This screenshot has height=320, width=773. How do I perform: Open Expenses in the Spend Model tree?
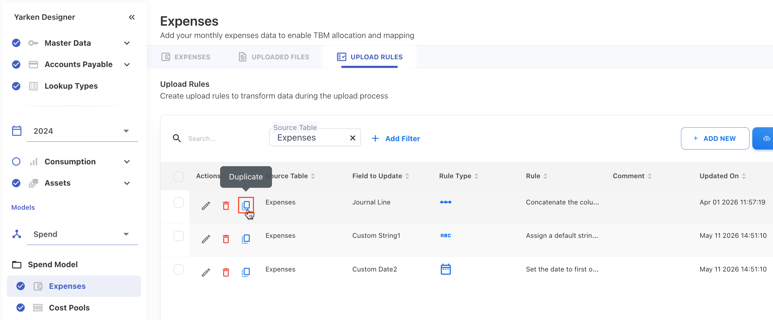(74, 286)
